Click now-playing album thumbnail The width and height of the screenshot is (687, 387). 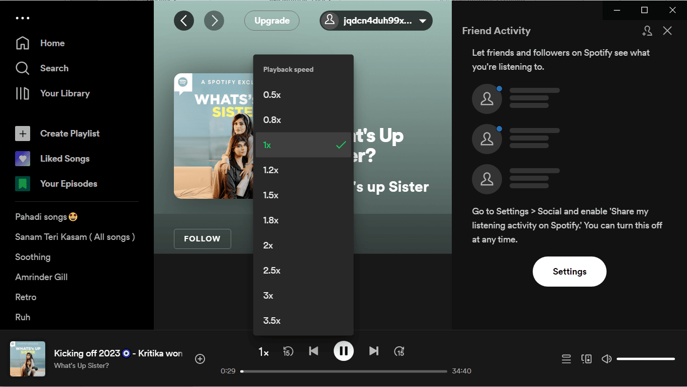coord(28,359)
